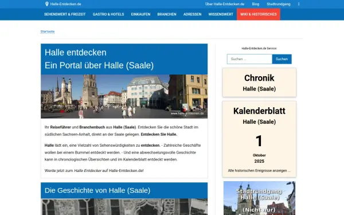Open the Kalenderblatt Halle (Saale) heading

(x=259, y=115)
